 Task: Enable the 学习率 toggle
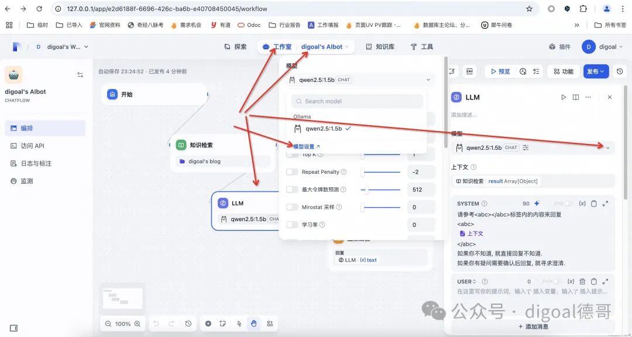click(x=292, y=225)
